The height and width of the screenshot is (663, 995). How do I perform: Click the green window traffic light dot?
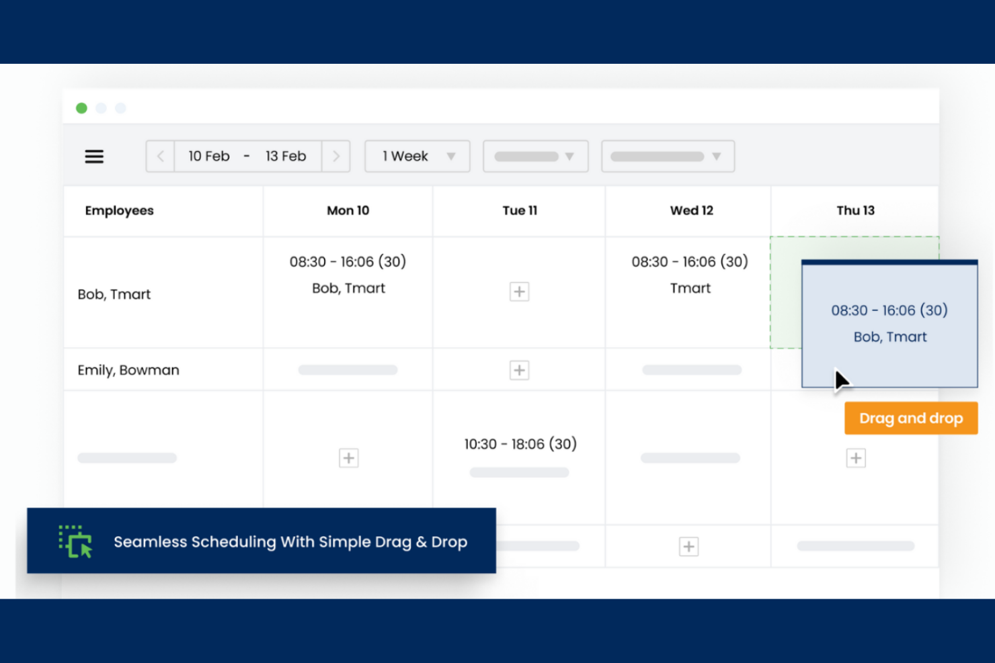(x=81, y=107)
